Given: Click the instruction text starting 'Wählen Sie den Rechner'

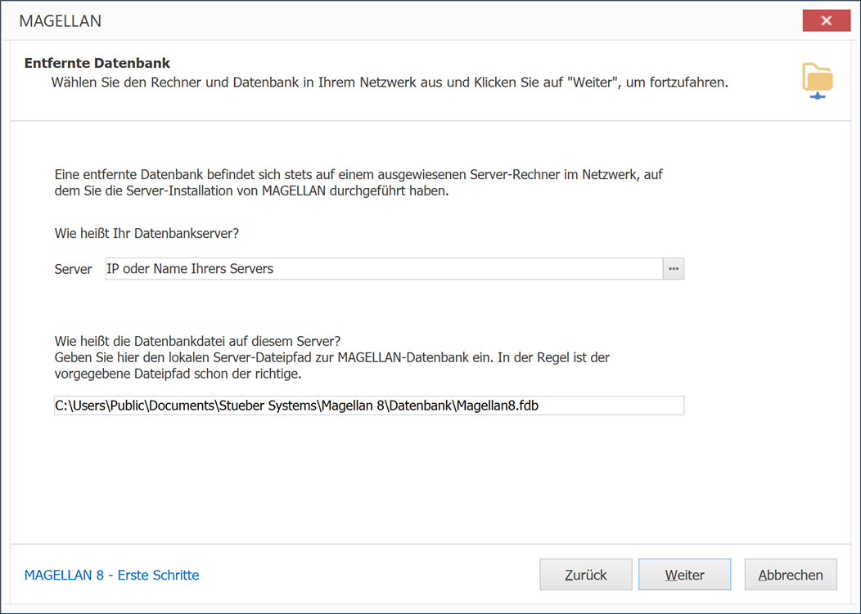Looking at the screenshot, I should coord(390,83).
